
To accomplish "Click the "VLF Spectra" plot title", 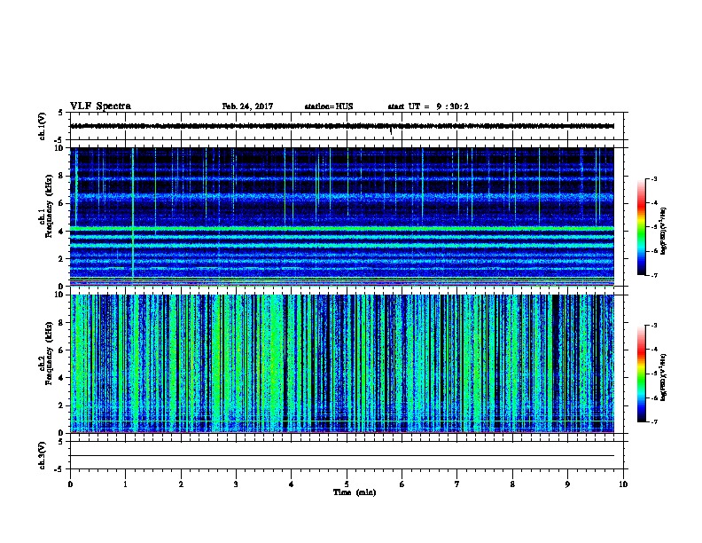I will click(100, 106).
